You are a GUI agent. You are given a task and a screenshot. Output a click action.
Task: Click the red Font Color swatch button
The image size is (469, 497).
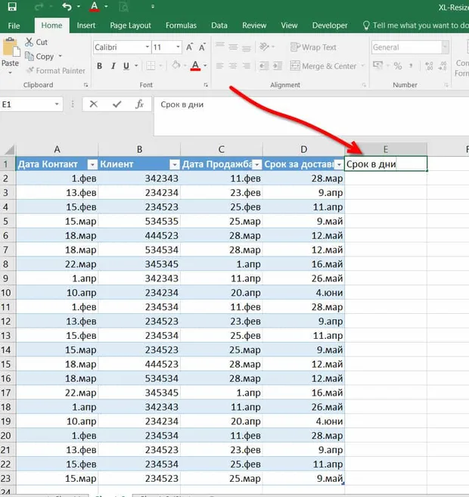195,66
